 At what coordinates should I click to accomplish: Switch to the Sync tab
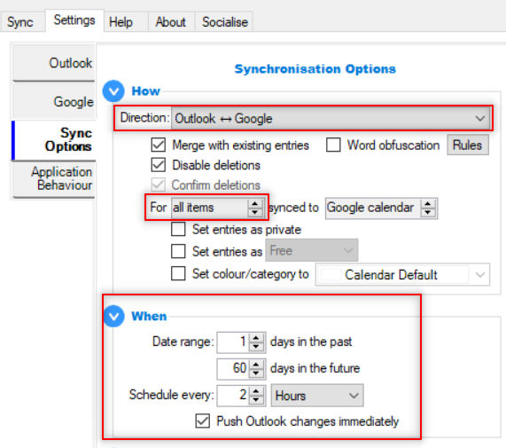(20, 22)
